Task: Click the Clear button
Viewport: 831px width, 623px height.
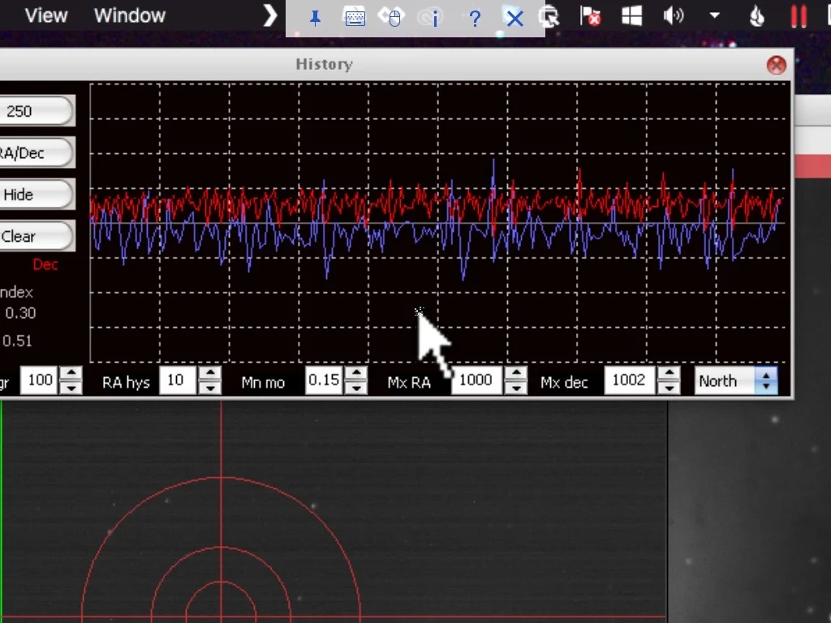Action: click(36, 236)
